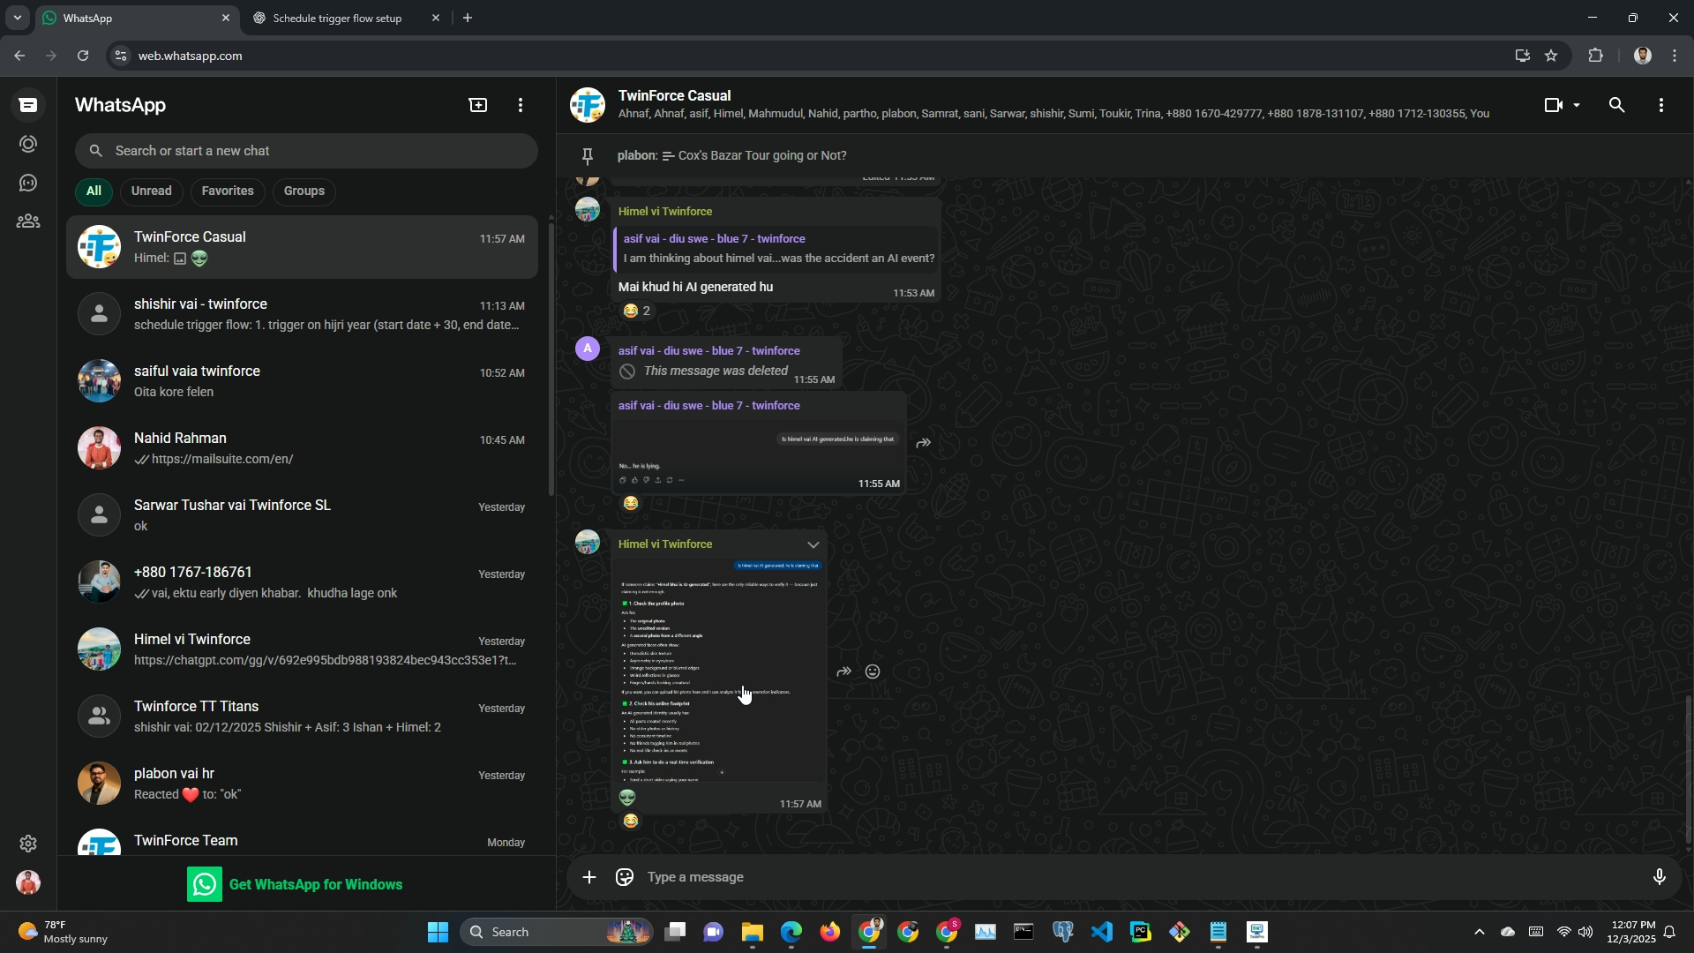1694x953 pixels.
Task: Open the pinned Cox's Bazar Tour message
Action: (761, 155)
